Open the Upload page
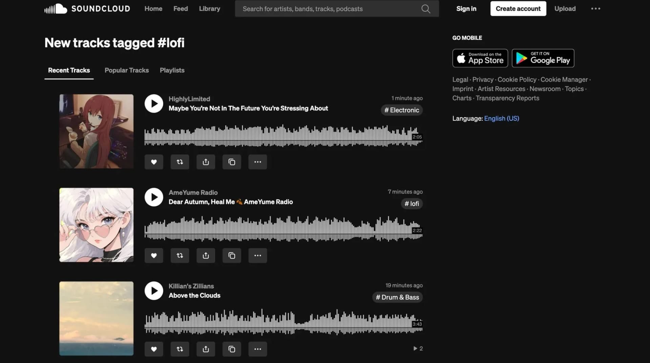Viewport: 650px width, 363px height. point(565,9)
